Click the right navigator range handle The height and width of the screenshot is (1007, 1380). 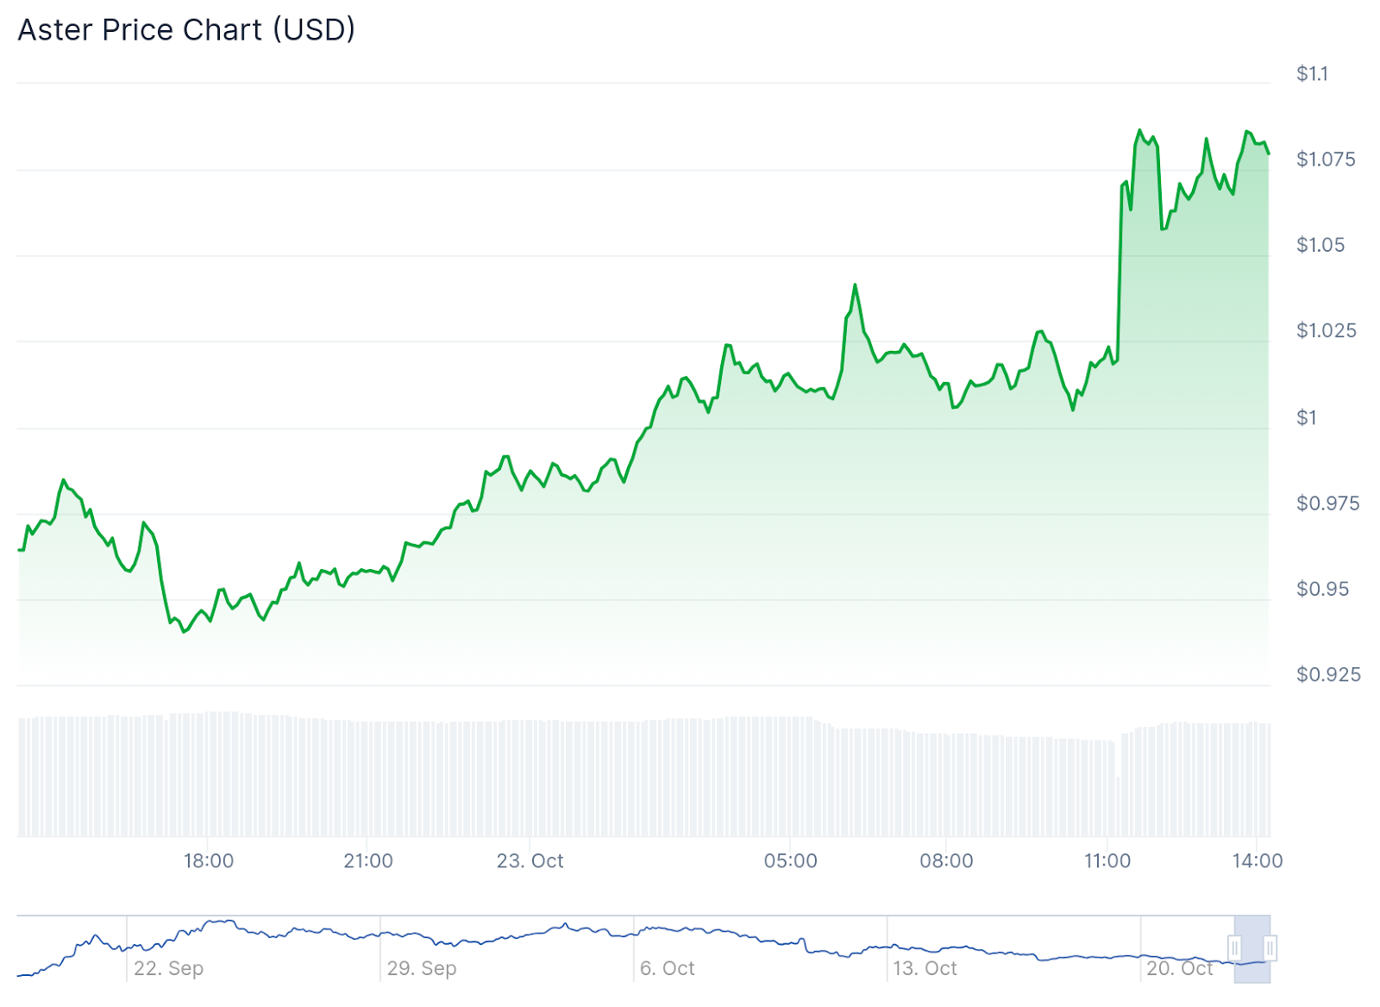1270,948
